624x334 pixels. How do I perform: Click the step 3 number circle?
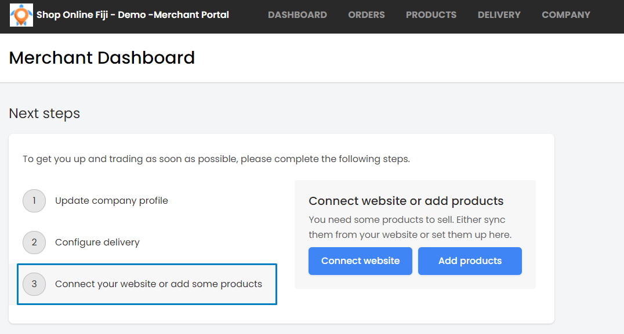(x=34, y=284)
